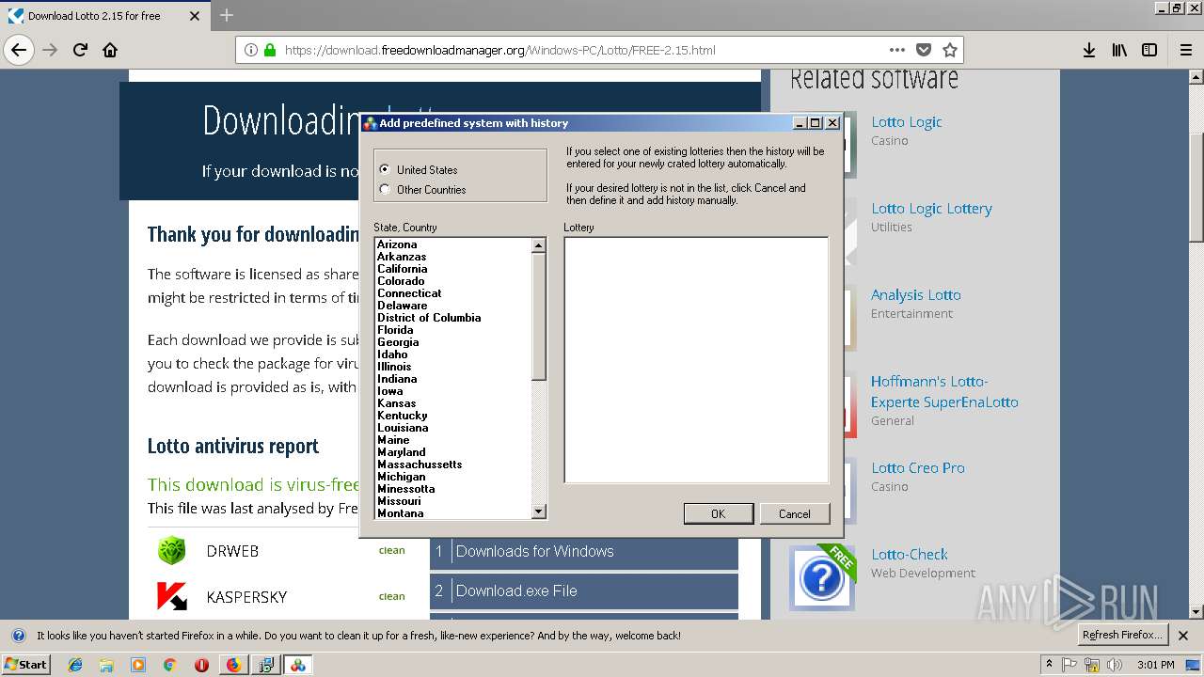The height and width of the screenshot is (677, 1204).
Task: Close the Download Lotto tab
Action: click(x=195, y=16)
